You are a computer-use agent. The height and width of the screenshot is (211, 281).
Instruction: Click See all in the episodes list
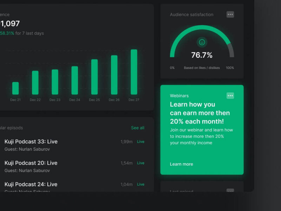[x=137, y=128]
